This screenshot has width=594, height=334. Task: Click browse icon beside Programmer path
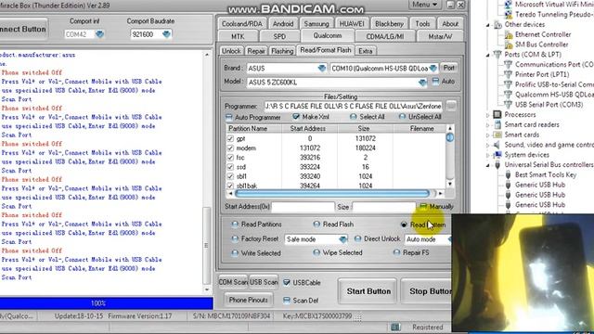451,106
